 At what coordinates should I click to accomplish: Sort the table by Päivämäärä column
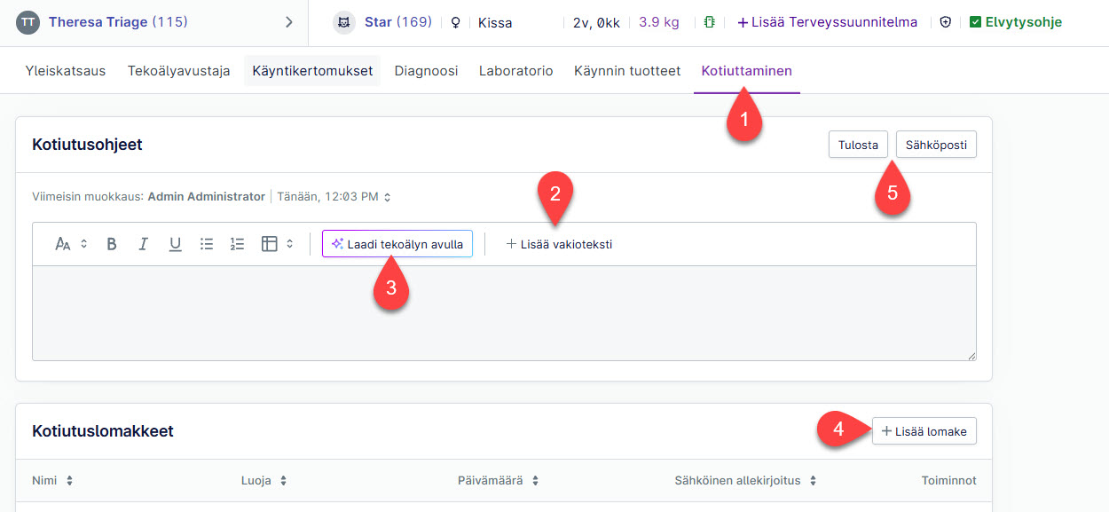click(499, 480)
